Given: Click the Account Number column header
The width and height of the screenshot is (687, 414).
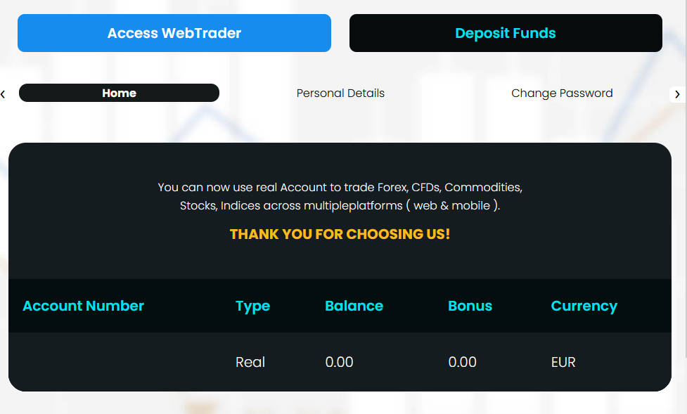Looking at the screenshot, I should pos(83,306).
